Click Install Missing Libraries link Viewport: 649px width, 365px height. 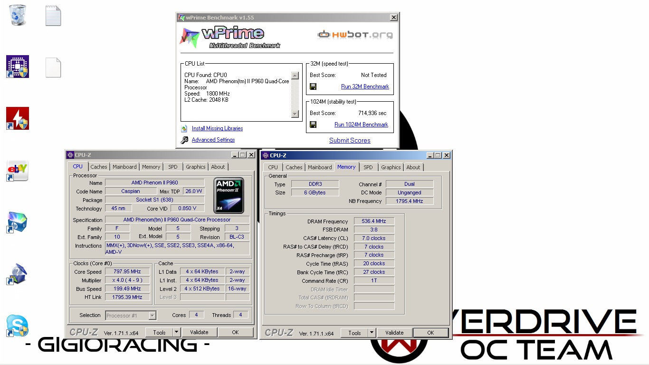(217, 128)
